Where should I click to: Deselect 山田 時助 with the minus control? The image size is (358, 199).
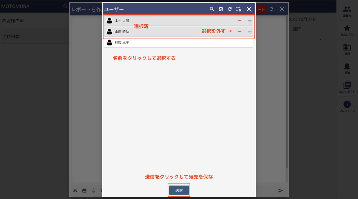click(x=240, y=31)
